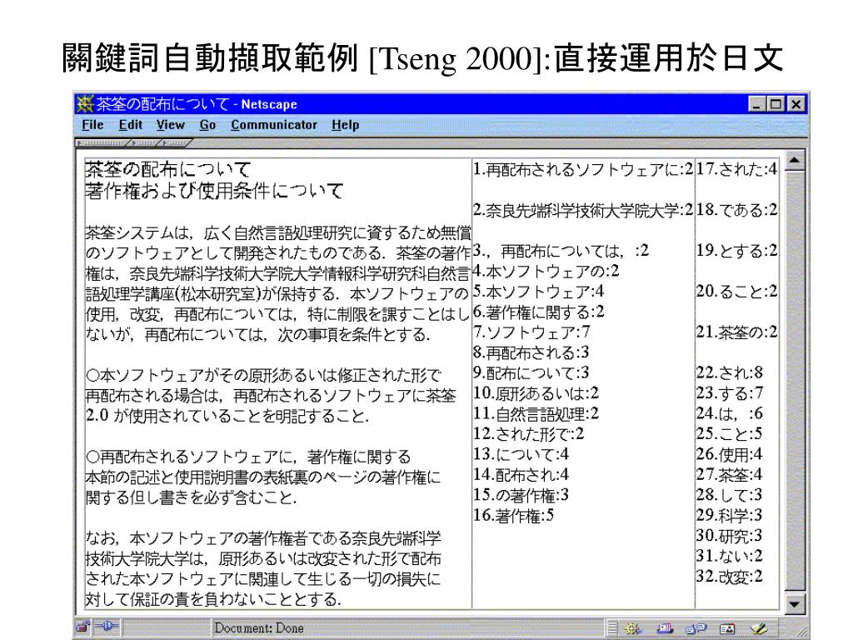853x640 pixels.
Task: Click the scrollbar down arrow
Action: click(x=795, y=603)
